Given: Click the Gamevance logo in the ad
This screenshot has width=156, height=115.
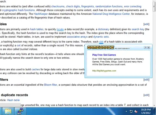Looking at the screenshot, I should tap(101, 48).
